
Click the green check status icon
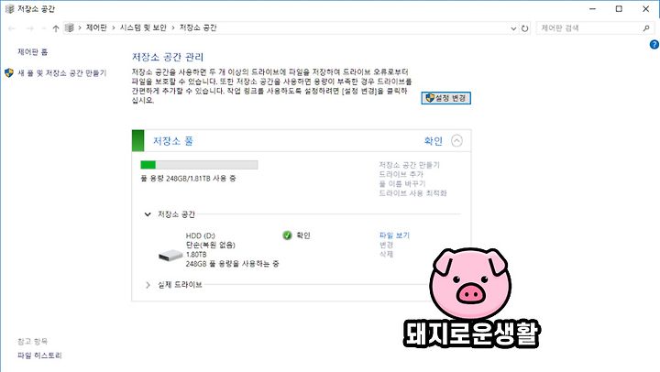(x=287, y=235)
